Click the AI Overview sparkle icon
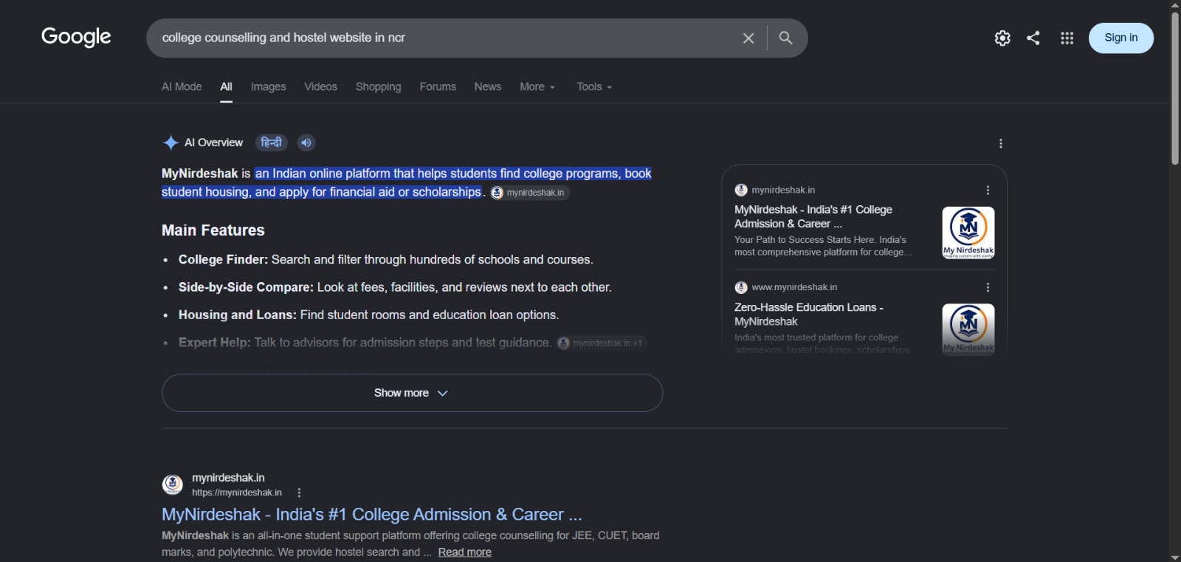 click(171, 143)
